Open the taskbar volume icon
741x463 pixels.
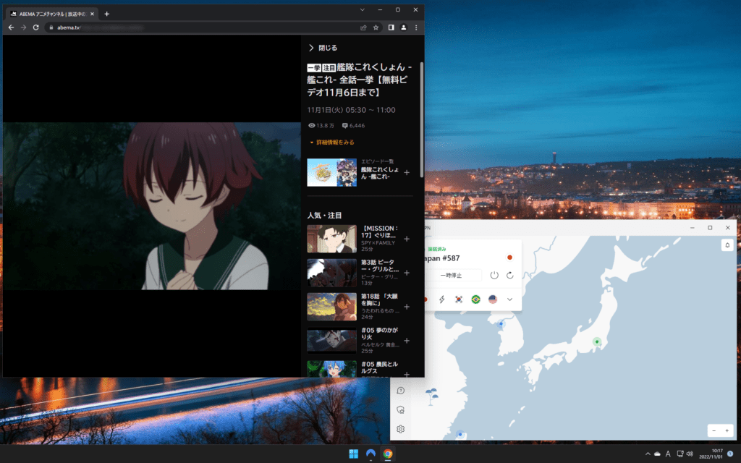690,454
